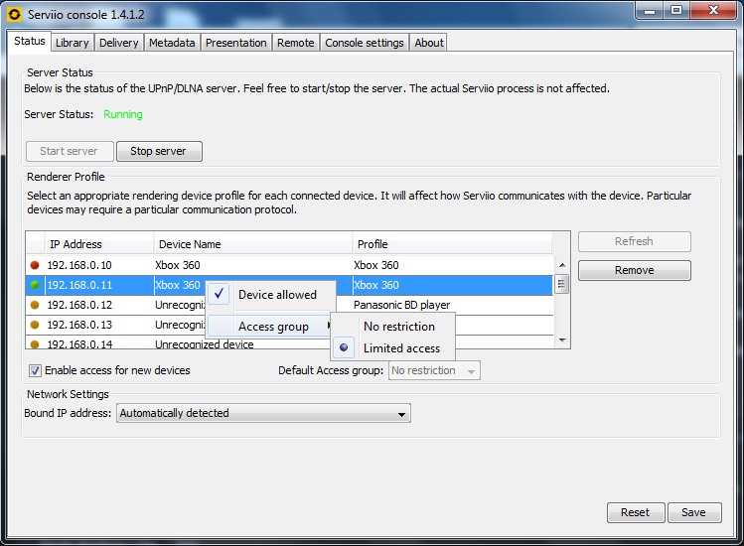744x546 pixels.
Task: Click orange status dot for 192.168.0.13
Action: point(35,325)
